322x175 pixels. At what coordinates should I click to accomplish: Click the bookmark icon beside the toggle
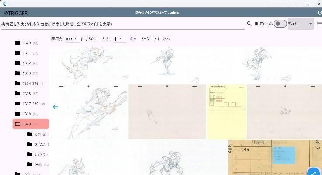(x=256, y=24)
